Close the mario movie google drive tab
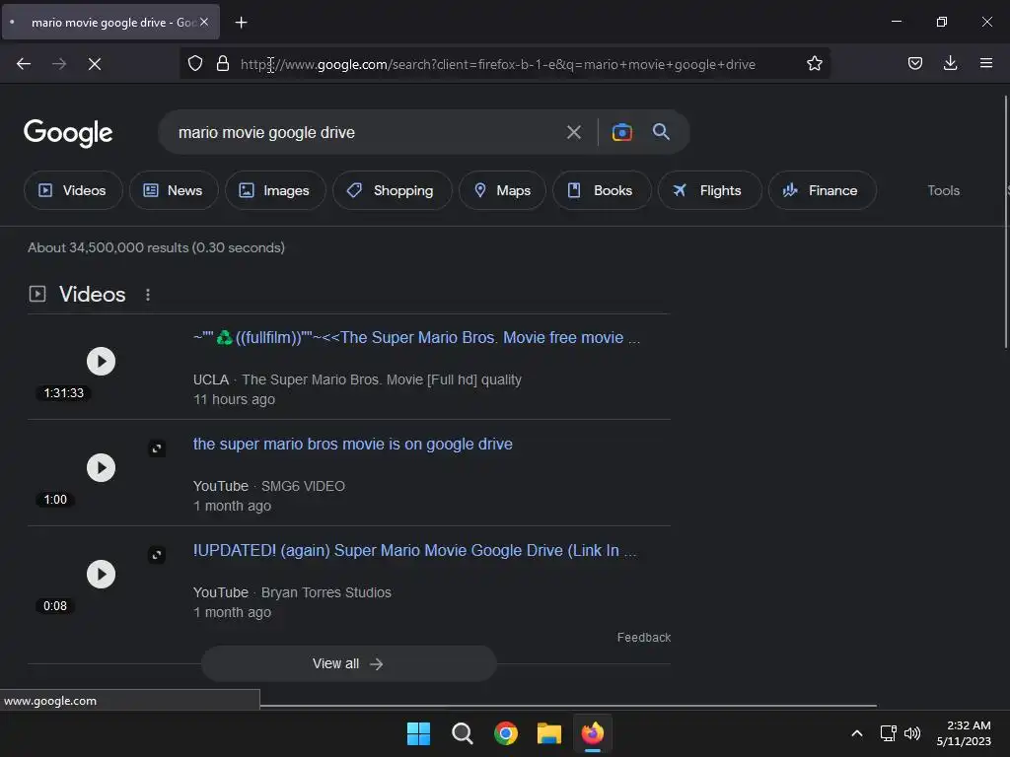Viewport: 1010px width, 757px height. pyautogui.click(x=204, y=22)
